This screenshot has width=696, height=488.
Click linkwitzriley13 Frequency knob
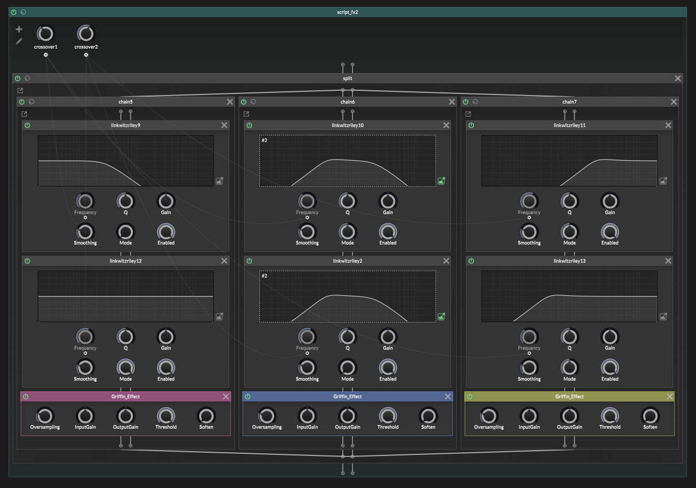pos(529,336)
